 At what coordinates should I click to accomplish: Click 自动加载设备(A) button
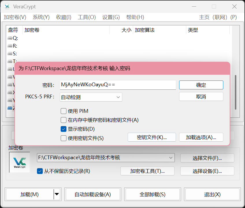tap(93, 194)
